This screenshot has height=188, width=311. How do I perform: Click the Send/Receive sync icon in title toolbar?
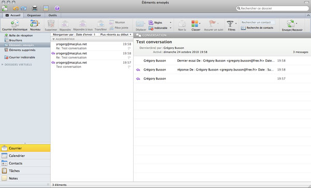5,8
